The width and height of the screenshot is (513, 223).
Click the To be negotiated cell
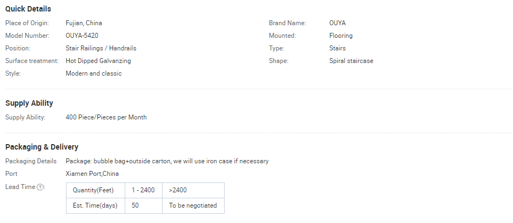point(193,205)
